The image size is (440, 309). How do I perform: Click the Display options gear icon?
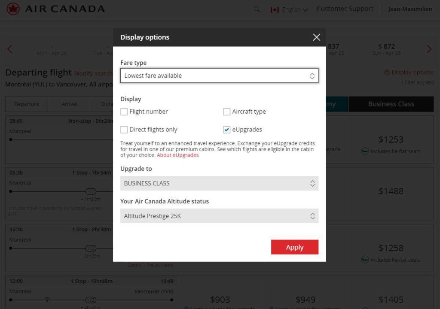pyautogui.click(x=388, y=72)
